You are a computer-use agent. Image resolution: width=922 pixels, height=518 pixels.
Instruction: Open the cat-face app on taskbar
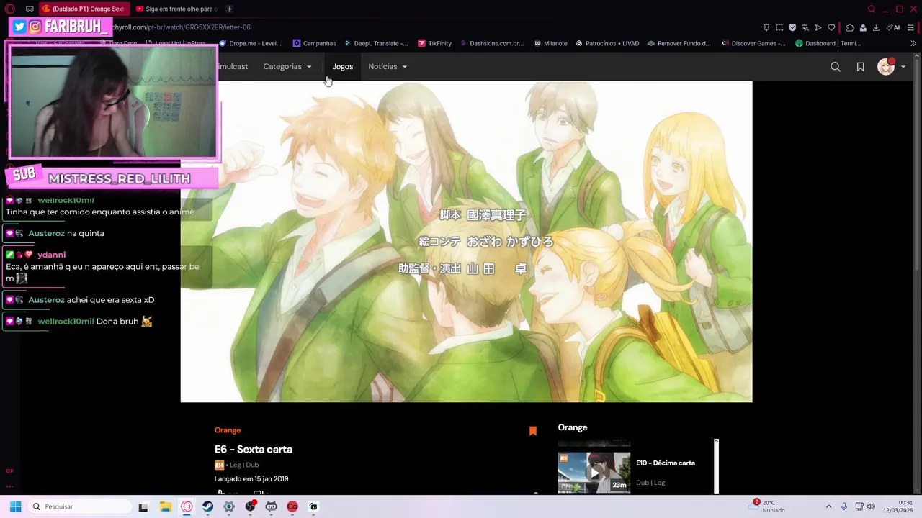[x=271, y=506]
